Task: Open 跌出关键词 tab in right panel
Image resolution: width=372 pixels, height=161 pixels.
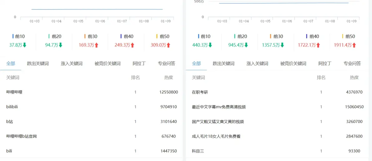Action: (224, 64)
